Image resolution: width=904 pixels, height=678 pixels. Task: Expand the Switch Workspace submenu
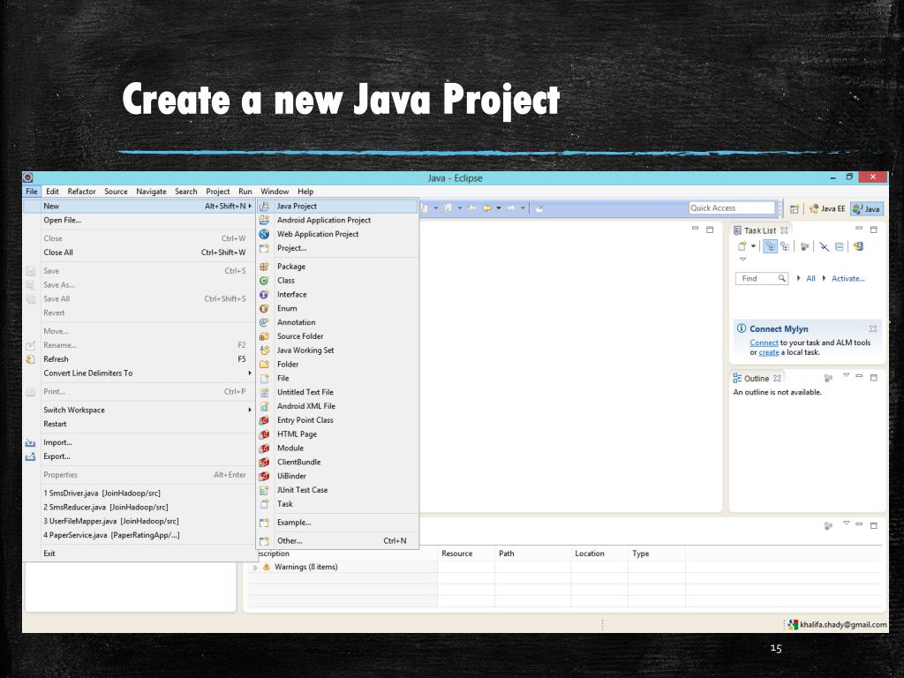coord(250,411)
